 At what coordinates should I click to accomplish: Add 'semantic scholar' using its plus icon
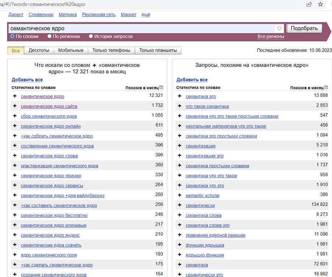pyautogui.click(x=180, y=195)
